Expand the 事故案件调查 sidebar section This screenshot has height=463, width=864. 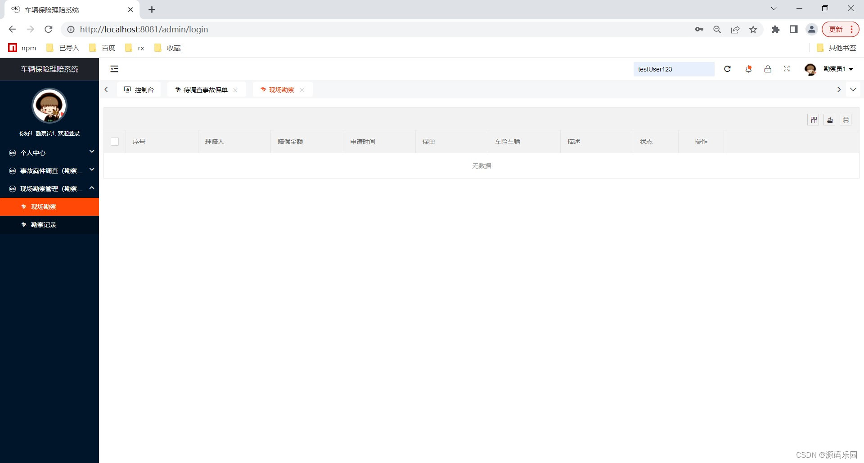tap(49, 171)
